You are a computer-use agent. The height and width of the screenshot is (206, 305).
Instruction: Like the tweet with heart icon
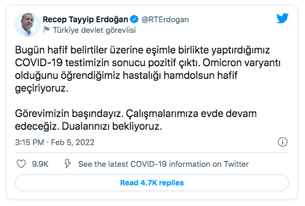pos(21,164)
